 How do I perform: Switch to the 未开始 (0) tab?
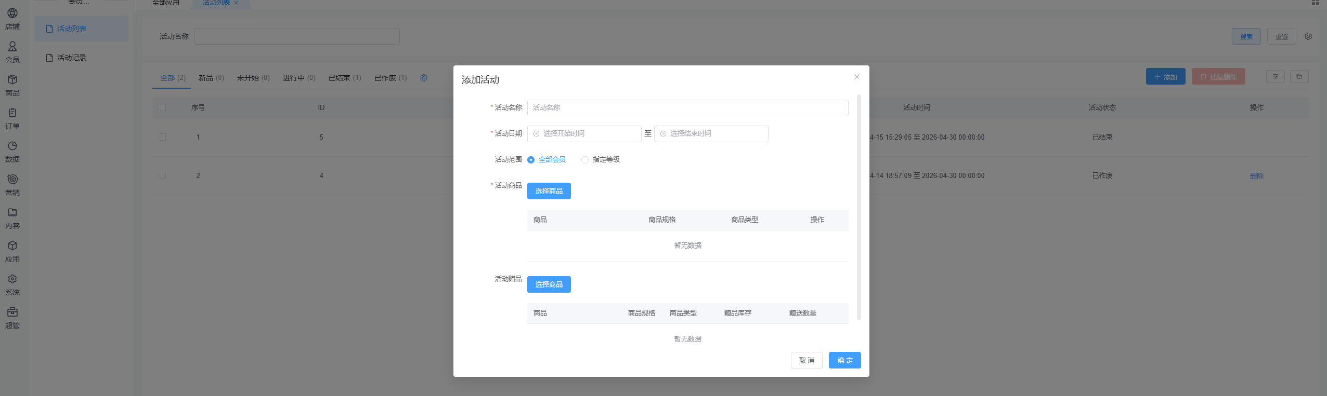pos(253,78)
